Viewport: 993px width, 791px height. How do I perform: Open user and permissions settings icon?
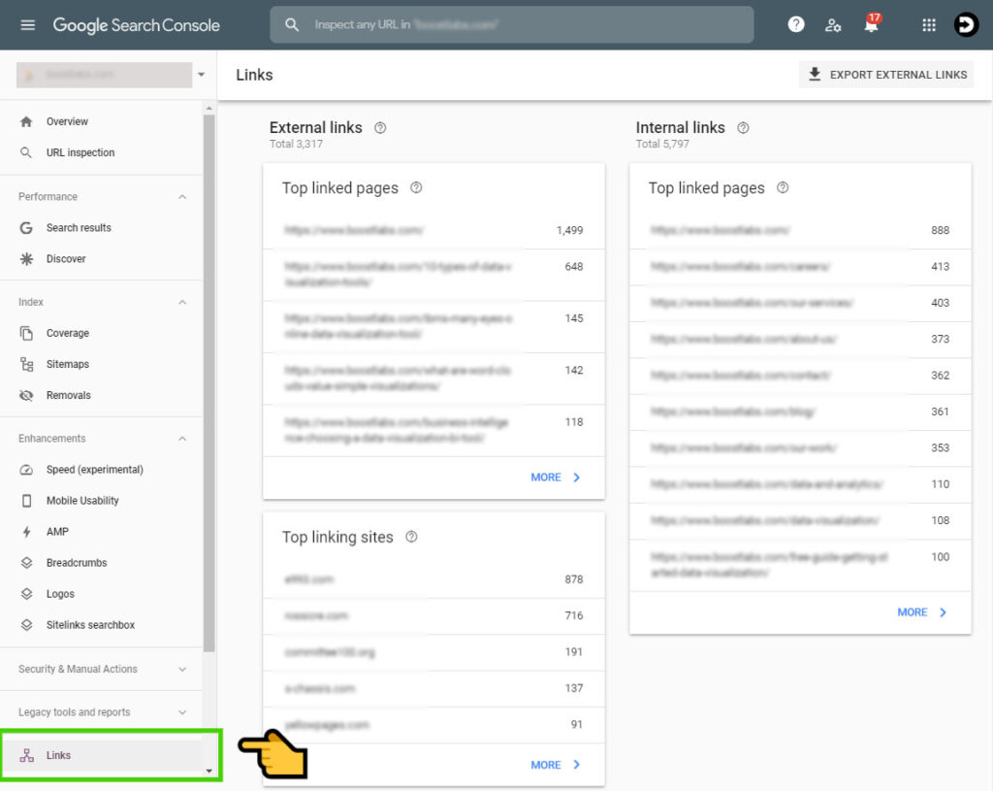pos(833,25)
